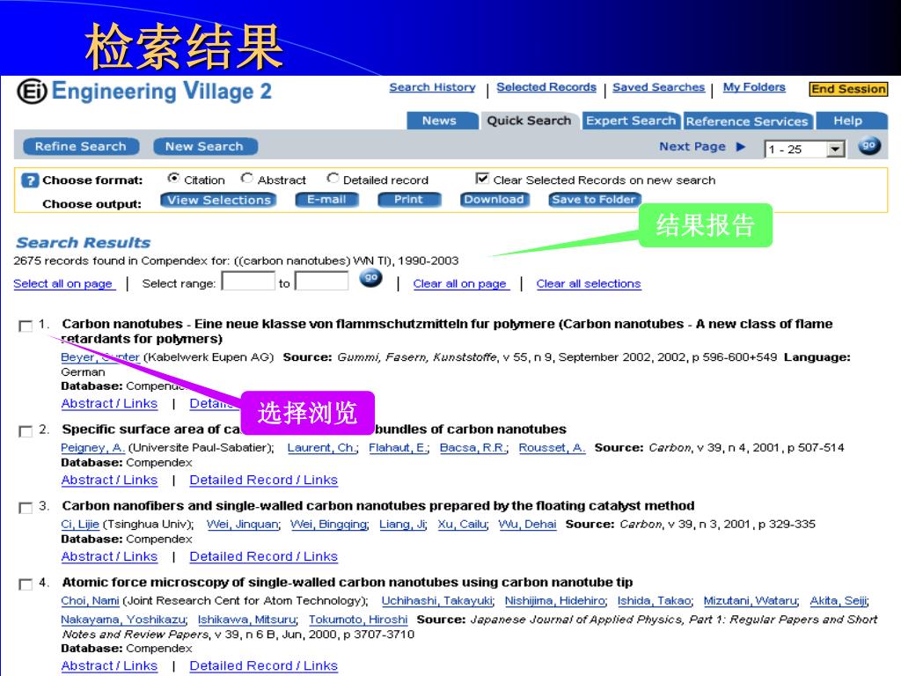The image size is (901, 676).
Task: Open Detailed Record / Links for result 2
Action: [x=264, y=480]
